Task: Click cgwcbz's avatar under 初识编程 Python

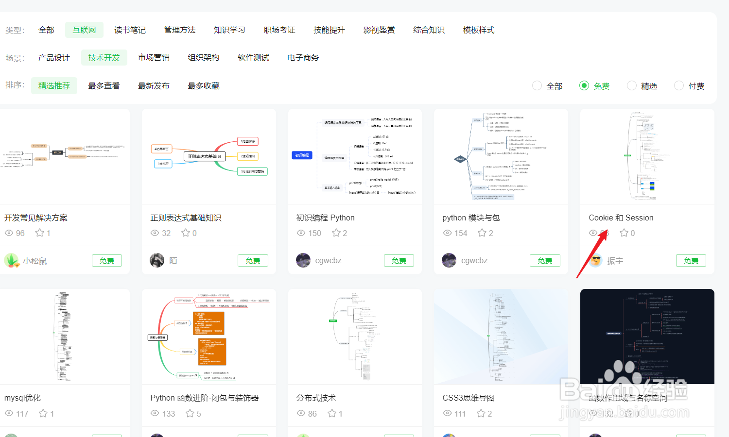Action: coord(303,260)
